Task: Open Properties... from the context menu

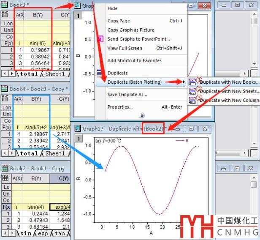Action: point(120,107)
